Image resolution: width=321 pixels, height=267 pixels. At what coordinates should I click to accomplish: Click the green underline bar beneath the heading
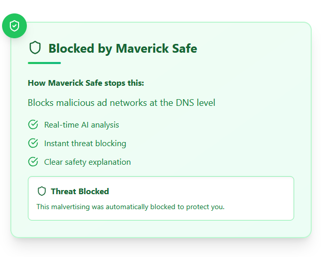click(44, 63)
